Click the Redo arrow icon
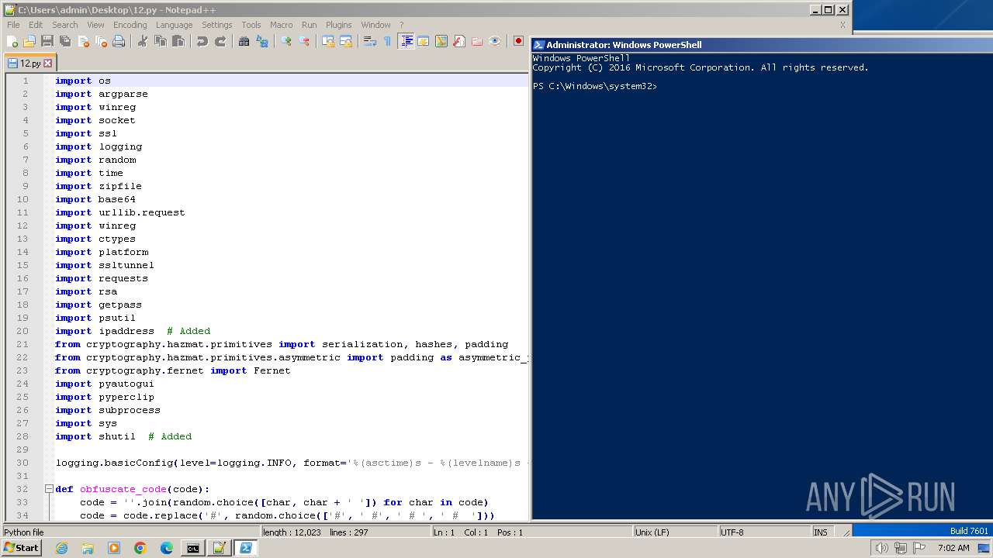The width and height of the screenshot is (993, 558). click(x=220, y=41)
